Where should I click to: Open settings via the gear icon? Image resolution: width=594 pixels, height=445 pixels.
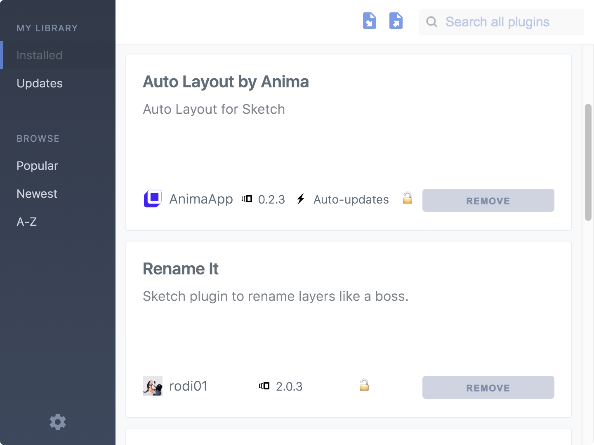click(58, 422)
